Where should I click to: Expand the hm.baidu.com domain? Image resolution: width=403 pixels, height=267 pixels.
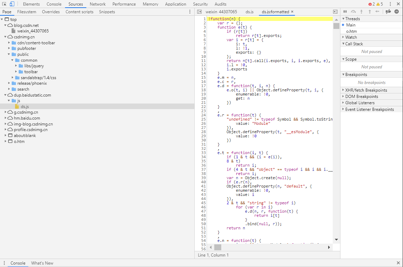tap(5, 118)
